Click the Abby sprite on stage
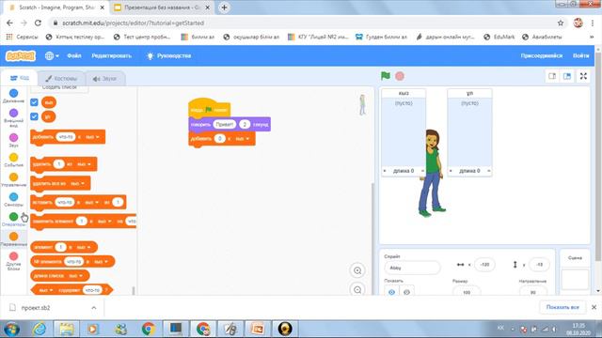The height and width of the screenshot is (338, 602). pyautogui.click(x=432, y=173)
